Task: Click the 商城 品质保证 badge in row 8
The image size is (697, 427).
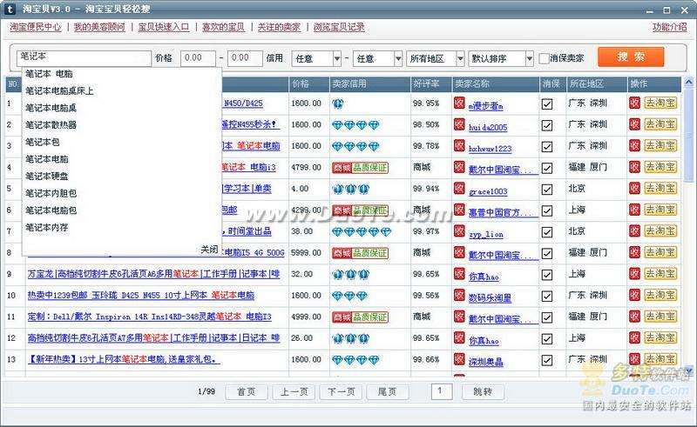Action: pyautogui.click(x=360, y=253)
